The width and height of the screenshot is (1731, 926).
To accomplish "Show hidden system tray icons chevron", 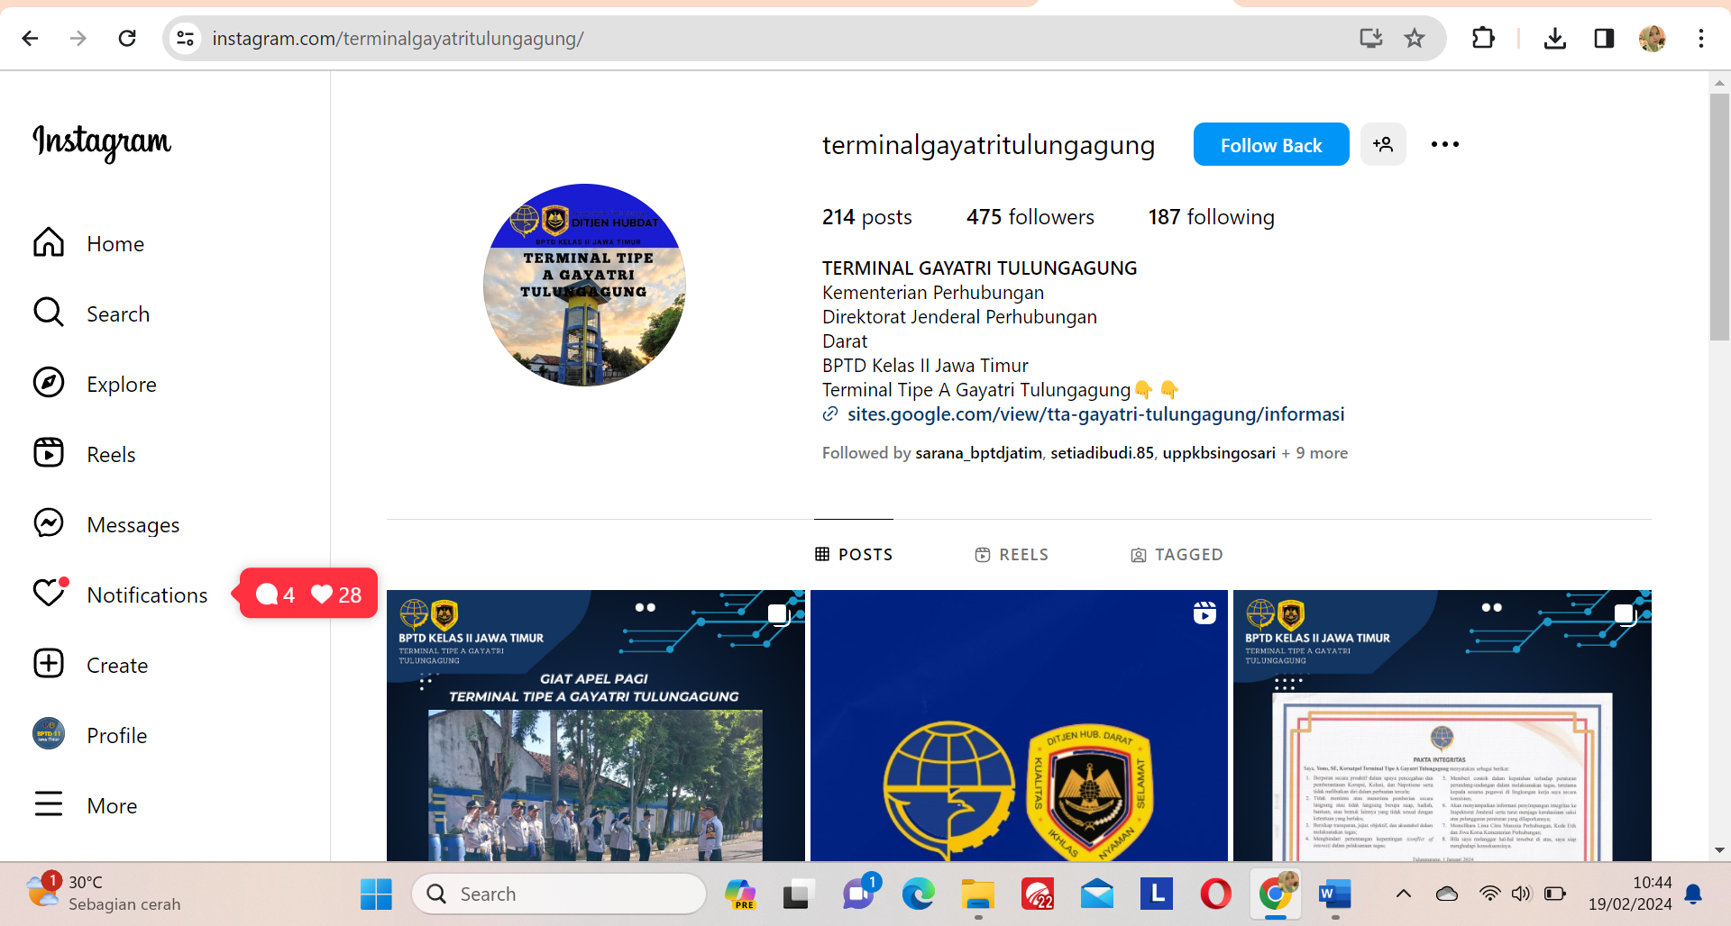I will coord(1403,894).
